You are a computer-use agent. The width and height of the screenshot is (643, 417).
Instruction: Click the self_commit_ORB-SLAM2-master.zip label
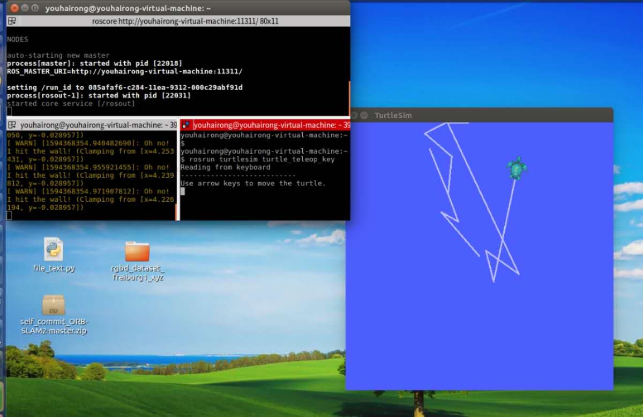54,327
